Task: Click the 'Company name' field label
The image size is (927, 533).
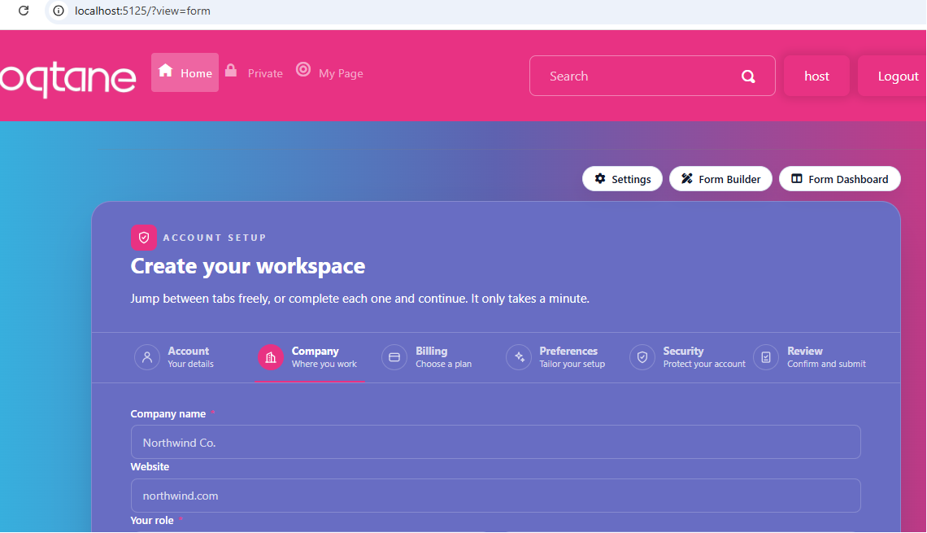Action: (168, 414)
